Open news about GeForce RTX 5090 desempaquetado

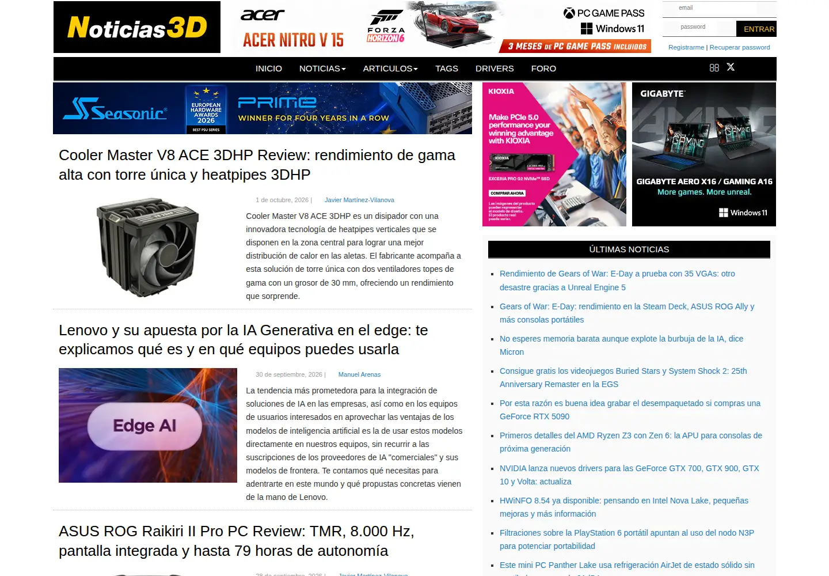pos(630,410)
